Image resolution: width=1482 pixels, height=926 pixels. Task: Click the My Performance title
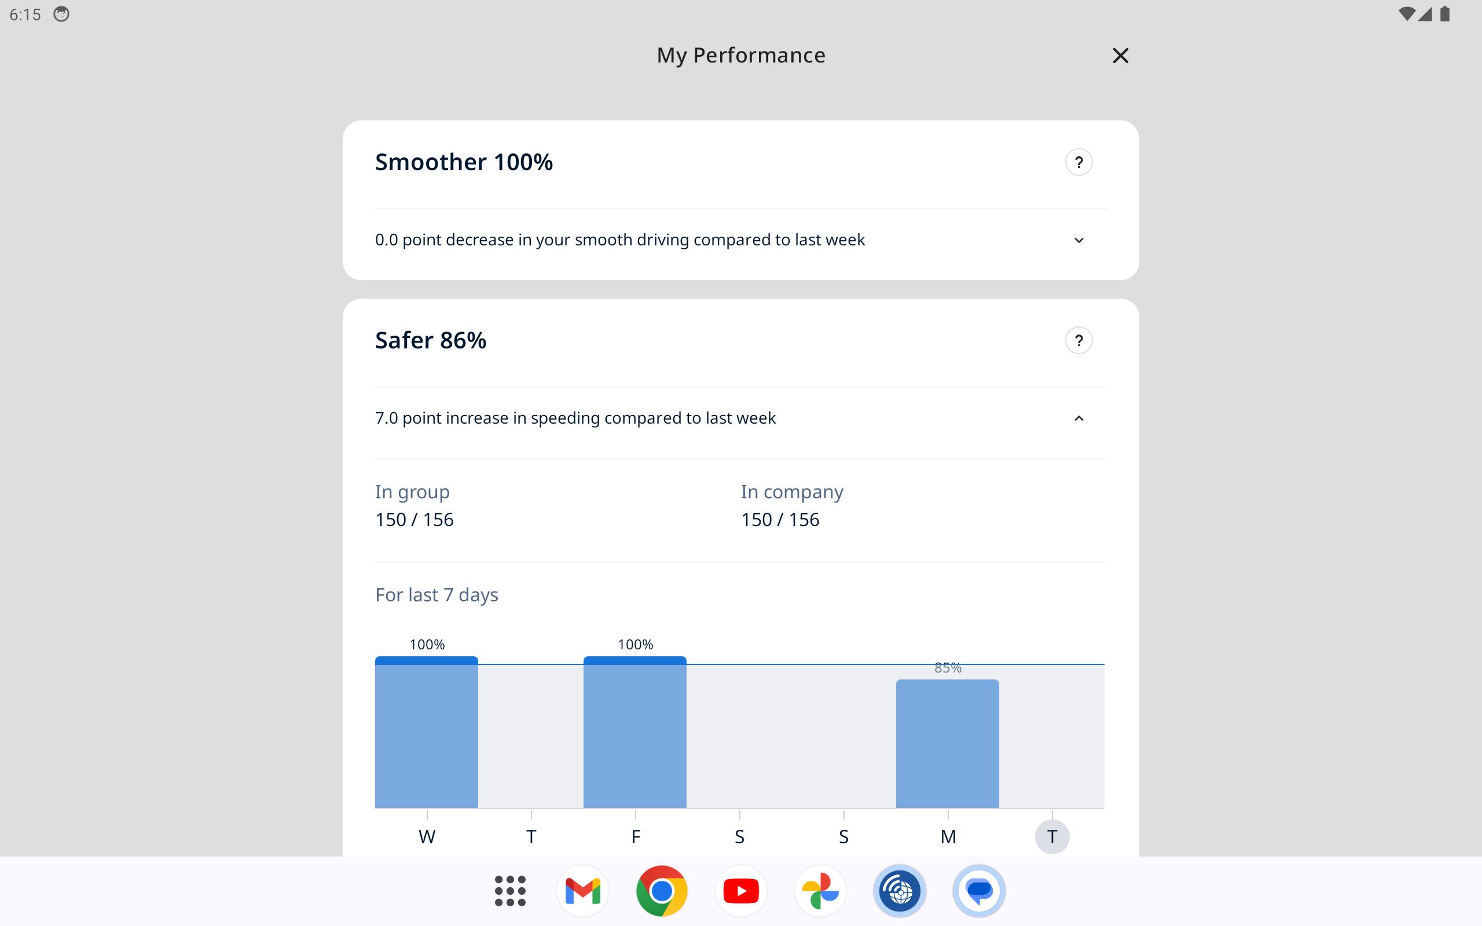click(x=741, y=55)
